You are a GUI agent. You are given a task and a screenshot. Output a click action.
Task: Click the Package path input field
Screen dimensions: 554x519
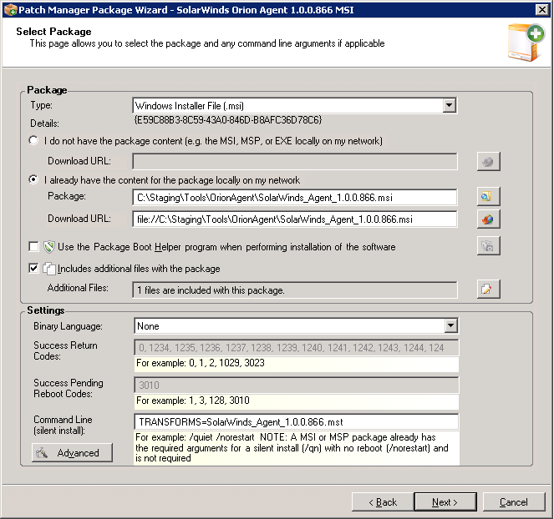pyautogui.click(x=295, y=197)
